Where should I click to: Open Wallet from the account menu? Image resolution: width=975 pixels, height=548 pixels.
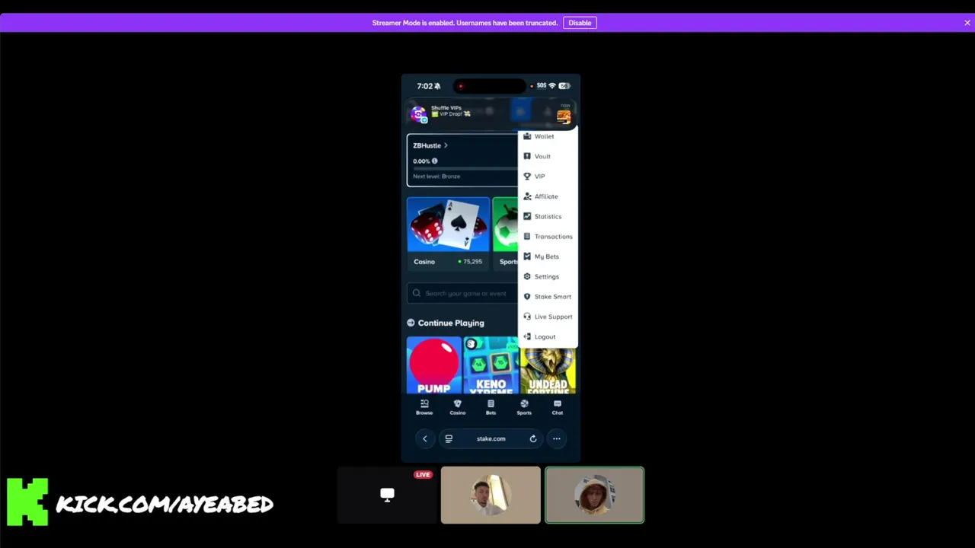[x=548, y=136]
